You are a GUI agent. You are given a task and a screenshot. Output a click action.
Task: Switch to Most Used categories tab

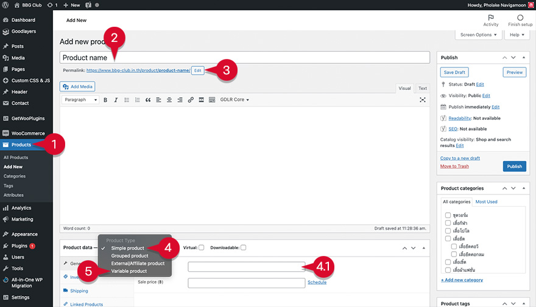486,202
